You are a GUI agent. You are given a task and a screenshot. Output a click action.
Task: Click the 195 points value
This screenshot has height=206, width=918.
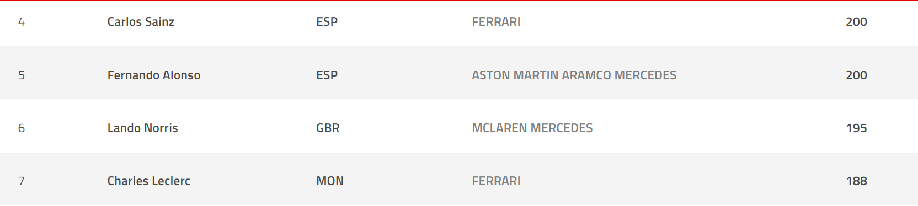tap(856, 128)
